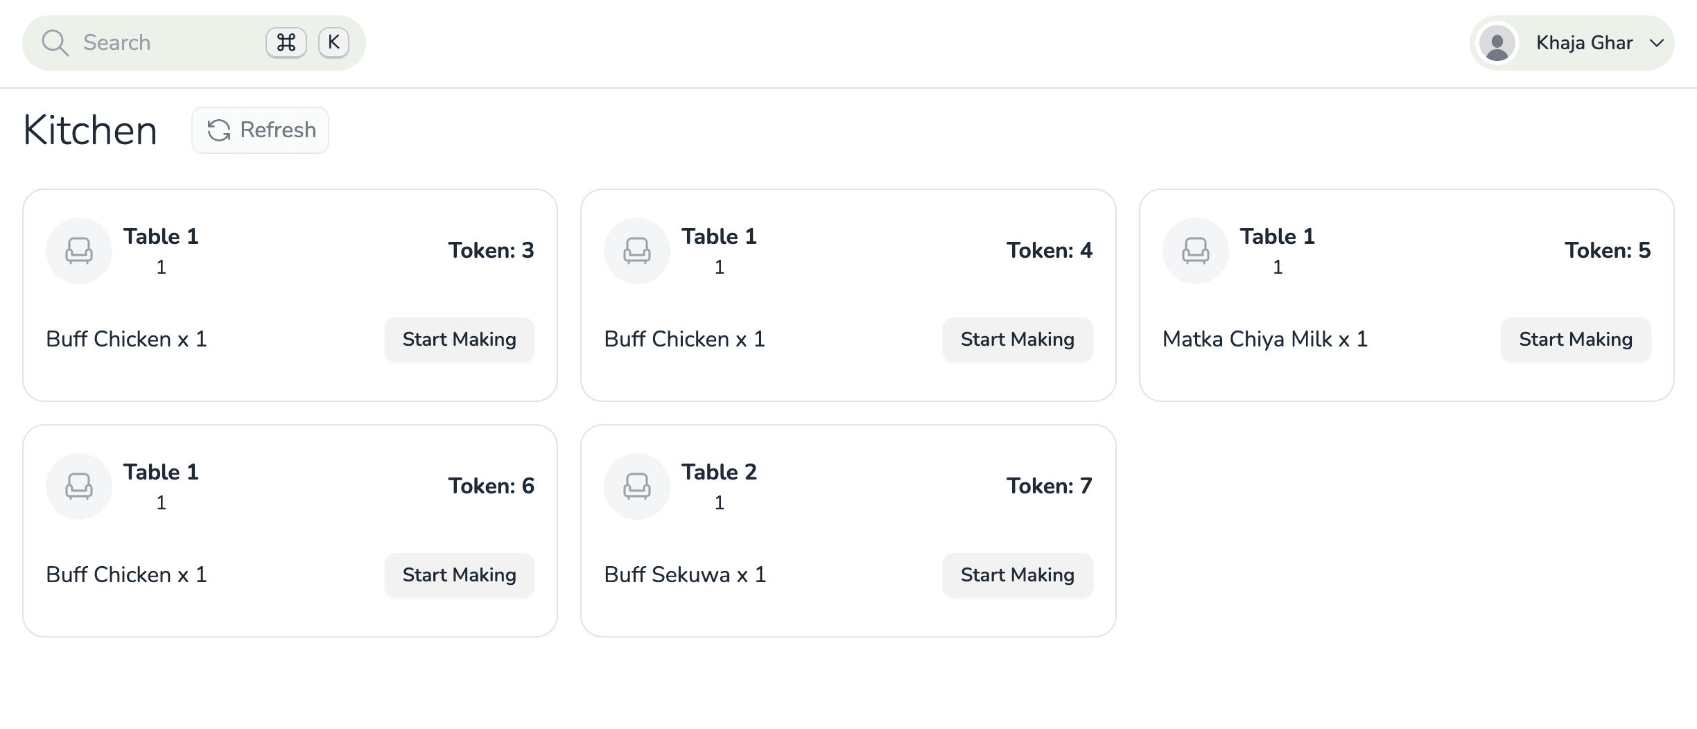Click the Refresh circular arrows icon

tap(219, 130)
